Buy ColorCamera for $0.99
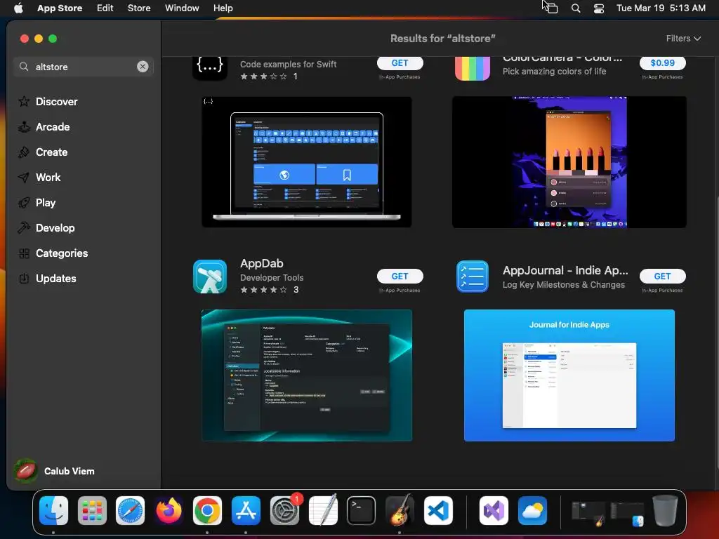The image size is (719, 539). (x=663, y=62)
